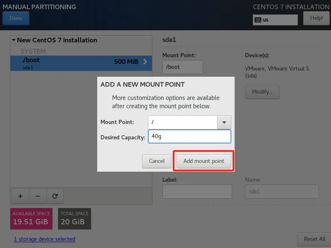Open the Mount Point dropdown arrow

pos(224,122)
